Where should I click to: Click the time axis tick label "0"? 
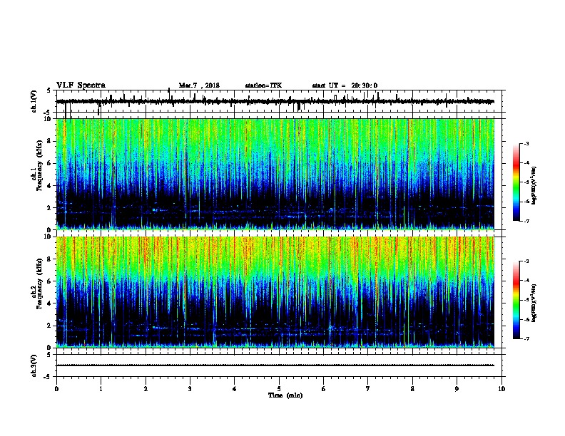point(56,389)
